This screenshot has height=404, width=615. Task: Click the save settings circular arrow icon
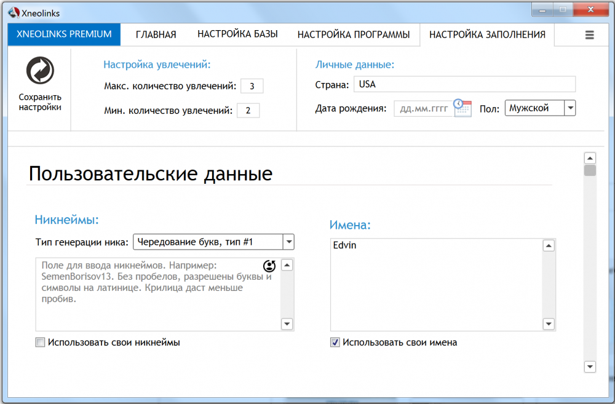[40, 70]
